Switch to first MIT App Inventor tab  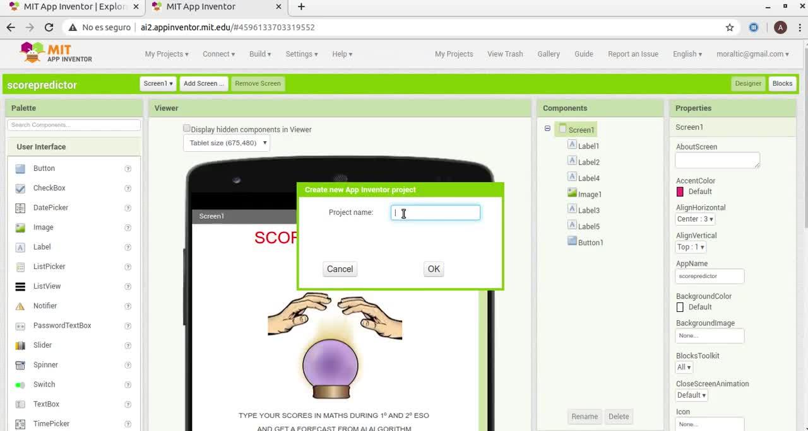click(73, 7)
